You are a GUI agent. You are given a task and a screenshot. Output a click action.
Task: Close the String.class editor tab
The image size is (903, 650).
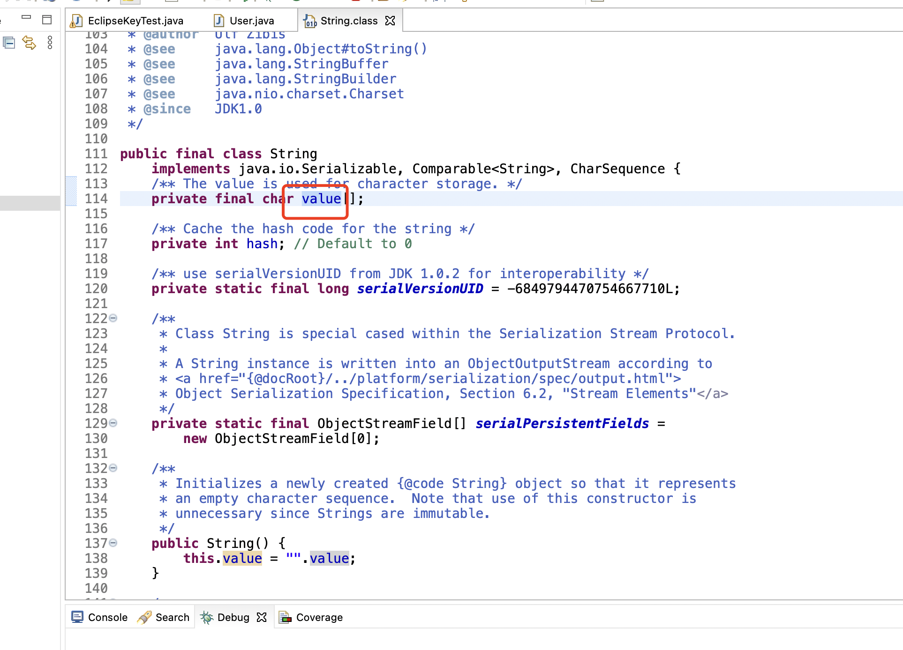pyautogui.click(x=390, y=21)
